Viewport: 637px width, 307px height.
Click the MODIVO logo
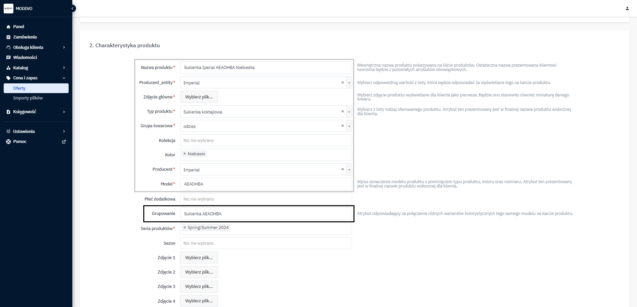(x=8, y=8)
